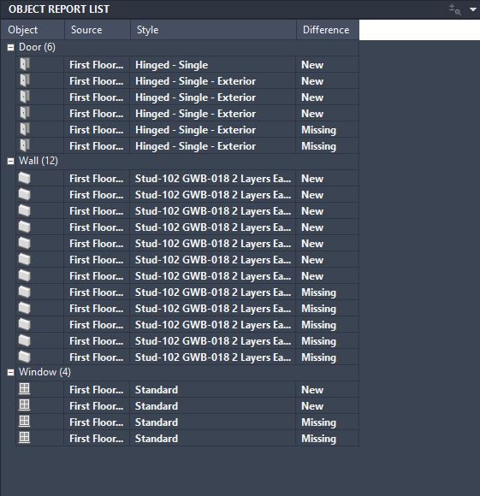This screenshot has height=496, width=480.
Task: Open the panel options dropdown arrow
Action: pyautogui.click(x=472, y=9)
